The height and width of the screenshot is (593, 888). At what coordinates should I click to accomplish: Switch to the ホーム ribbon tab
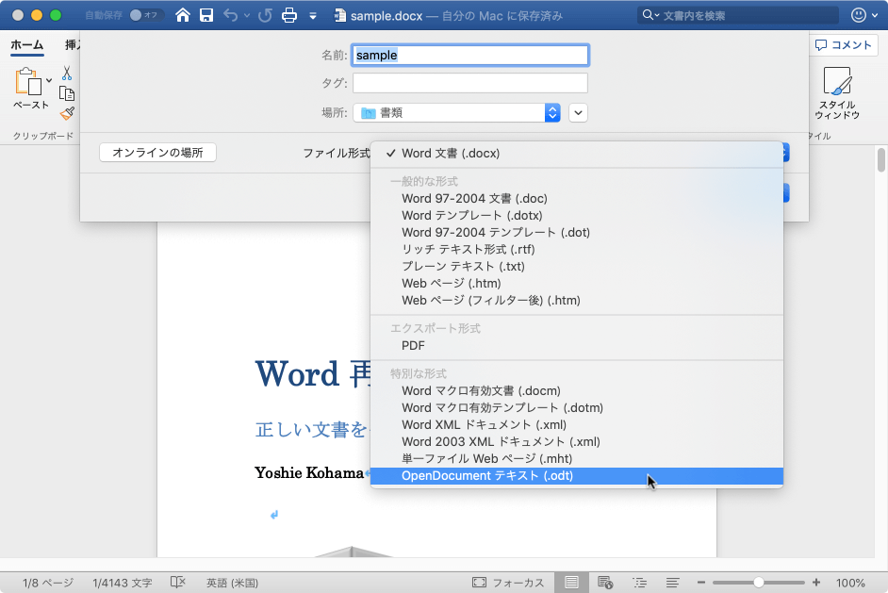27,45
